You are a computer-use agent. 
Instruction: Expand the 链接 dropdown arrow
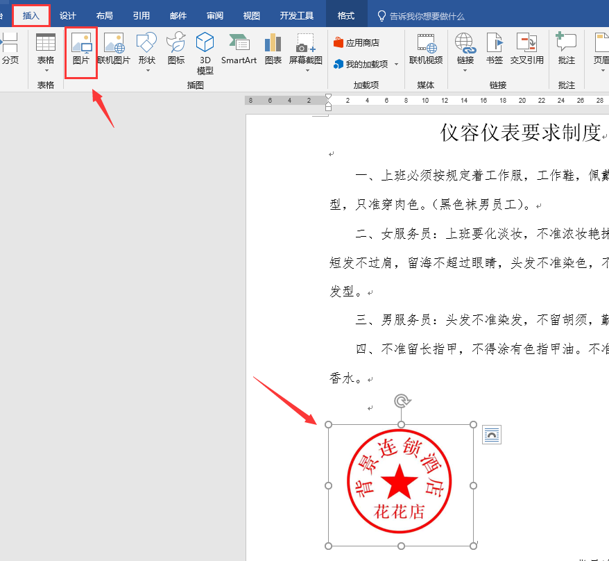click(x=465, y=70)
